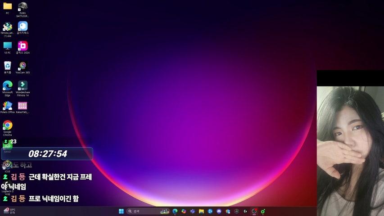Open the 내 PC desktop icon
Viewport: 384px width, 216px height.
tap(7, 48)
